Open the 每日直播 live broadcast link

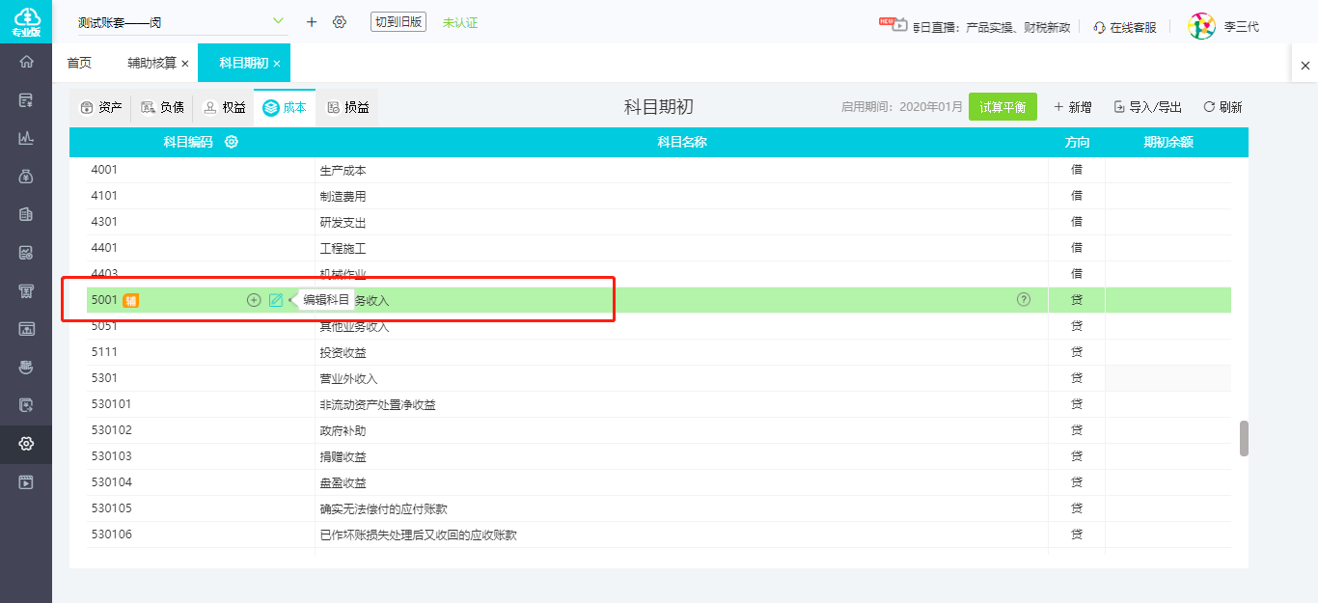[975, 27]
